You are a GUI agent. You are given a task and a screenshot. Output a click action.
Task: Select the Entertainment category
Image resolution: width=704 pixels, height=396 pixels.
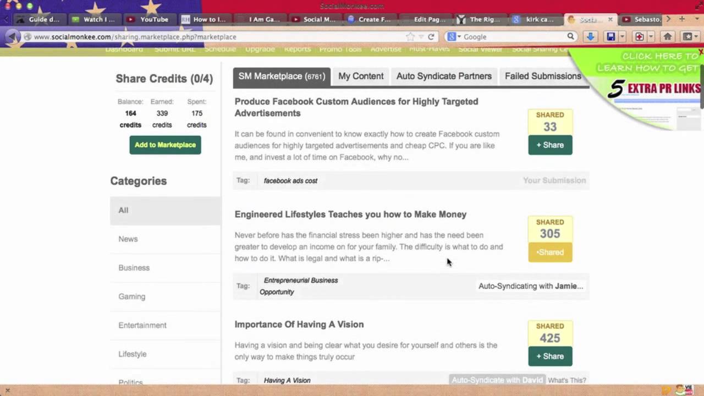click(166, 325)
